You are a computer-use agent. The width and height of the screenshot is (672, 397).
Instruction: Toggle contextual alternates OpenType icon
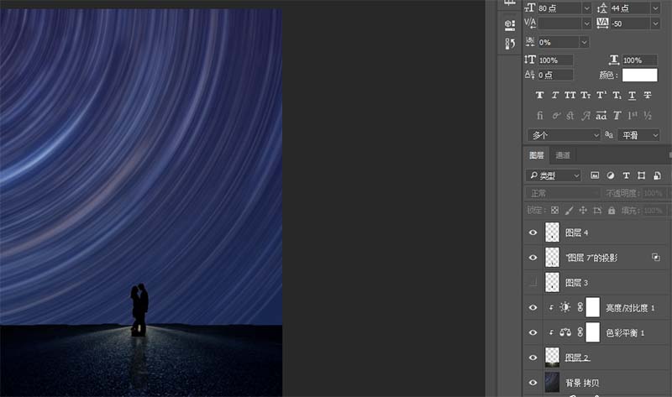(556, 115)
